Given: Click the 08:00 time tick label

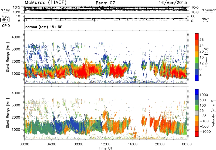Looking at the screenshot, I should coord(79,144).
